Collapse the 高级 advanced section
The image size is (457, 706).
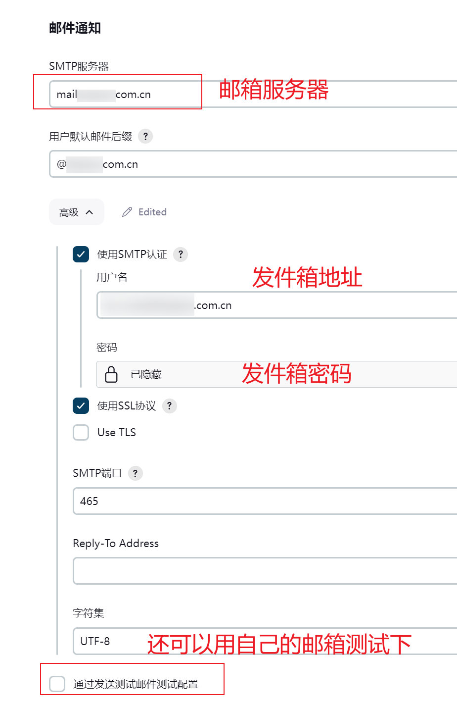(x=76, y=212)
